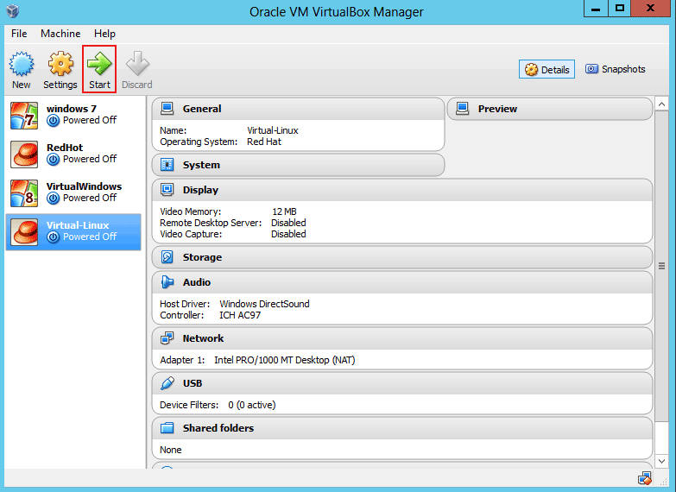
Task: Click the status bar network icon
Action: [x=645, y=478]
